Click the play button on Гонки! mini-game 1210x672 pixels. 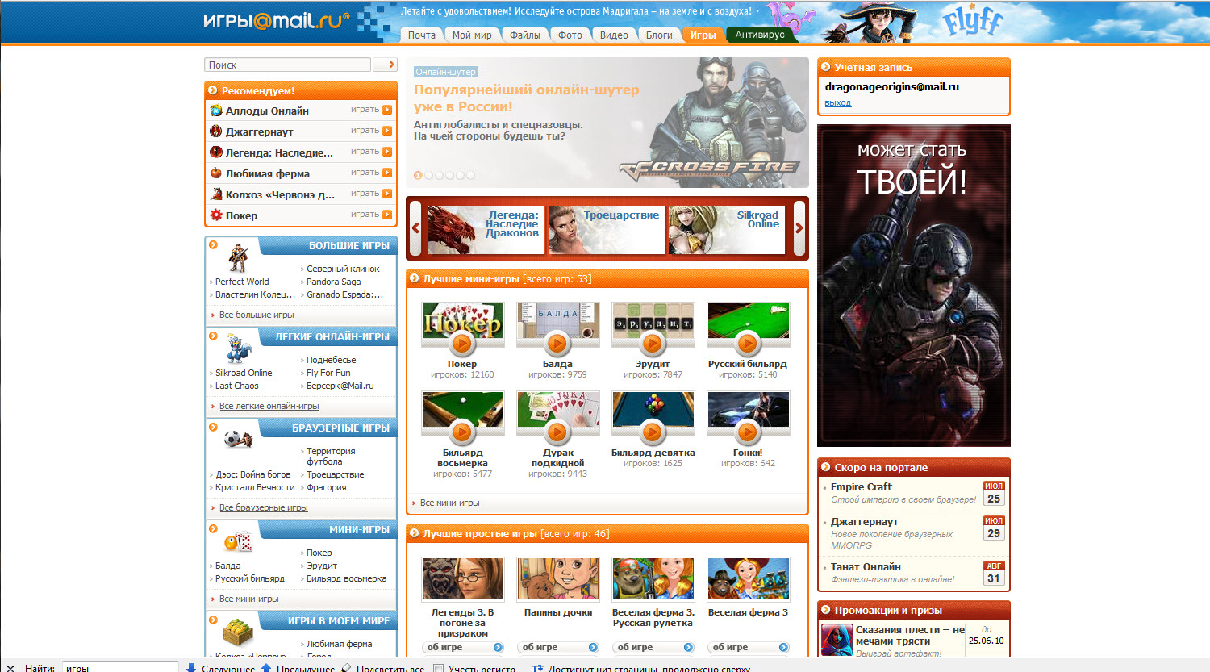tap(748, 432)
